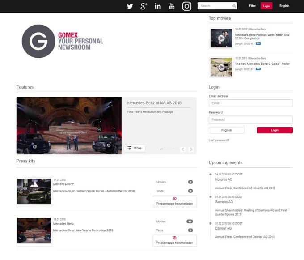Open the Instagram social link
Screen dimensions: 304x260
(x=187, y=6)
